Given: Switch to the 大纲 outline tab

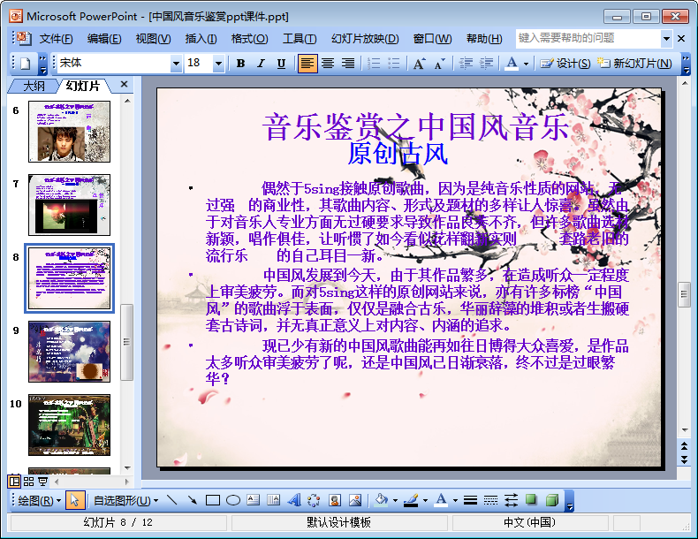Looking at the screenshot, I should point(34,86).
